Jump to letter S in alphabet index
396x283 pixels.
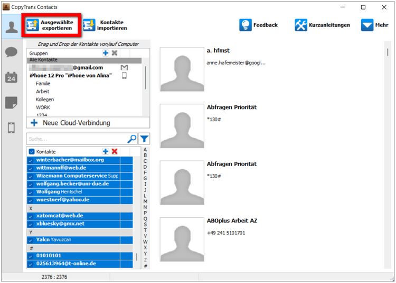[145, 225]
